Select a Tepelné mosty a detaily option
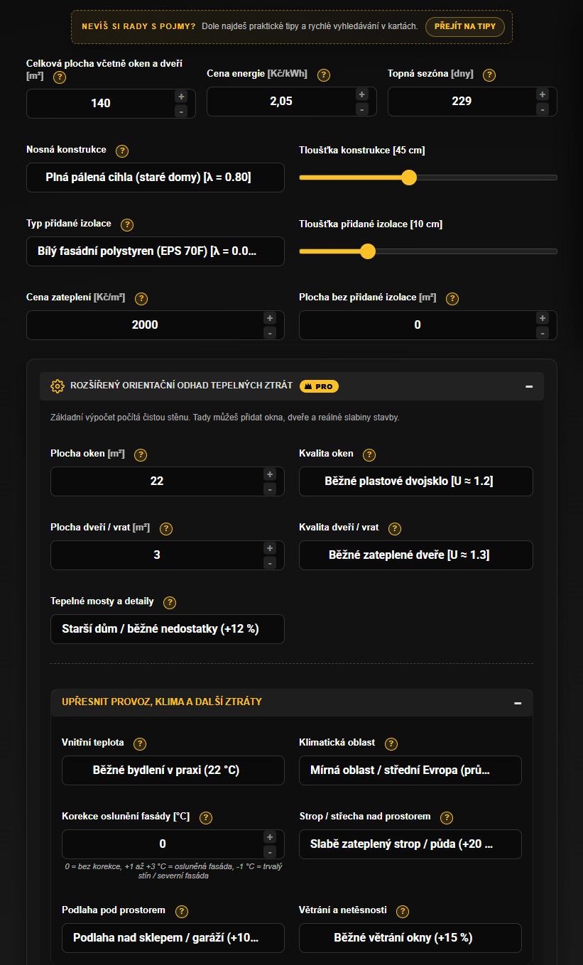This screenshot has height=965, width=583. (x=168, y=629)
